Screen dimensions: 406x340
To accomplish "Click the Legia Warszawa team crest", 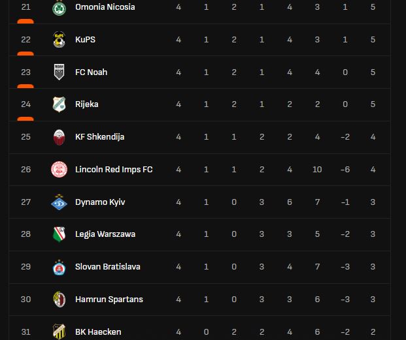I will pyautogui.click(x=59, y=234).
